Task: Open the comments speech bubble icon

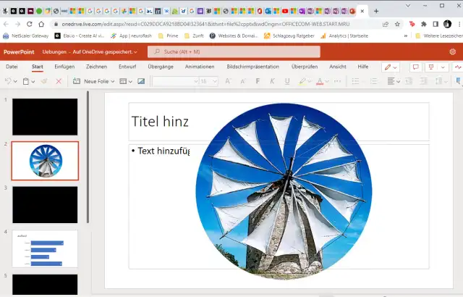Action: [x=415, y=67]
